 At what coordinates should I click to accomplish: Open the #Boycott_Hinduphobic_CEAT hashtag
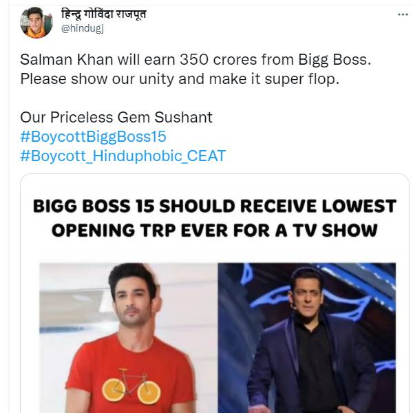click(123, 156)
